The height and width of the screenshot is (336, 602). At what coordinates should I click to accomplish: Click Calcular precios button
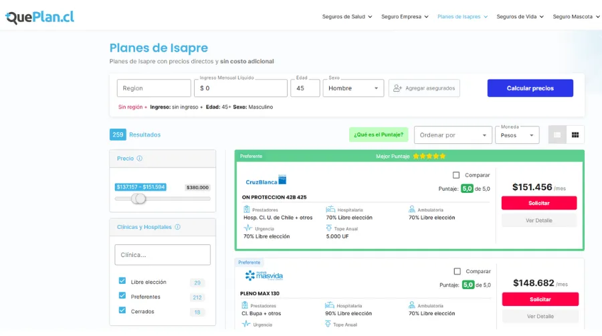[530, 88]
